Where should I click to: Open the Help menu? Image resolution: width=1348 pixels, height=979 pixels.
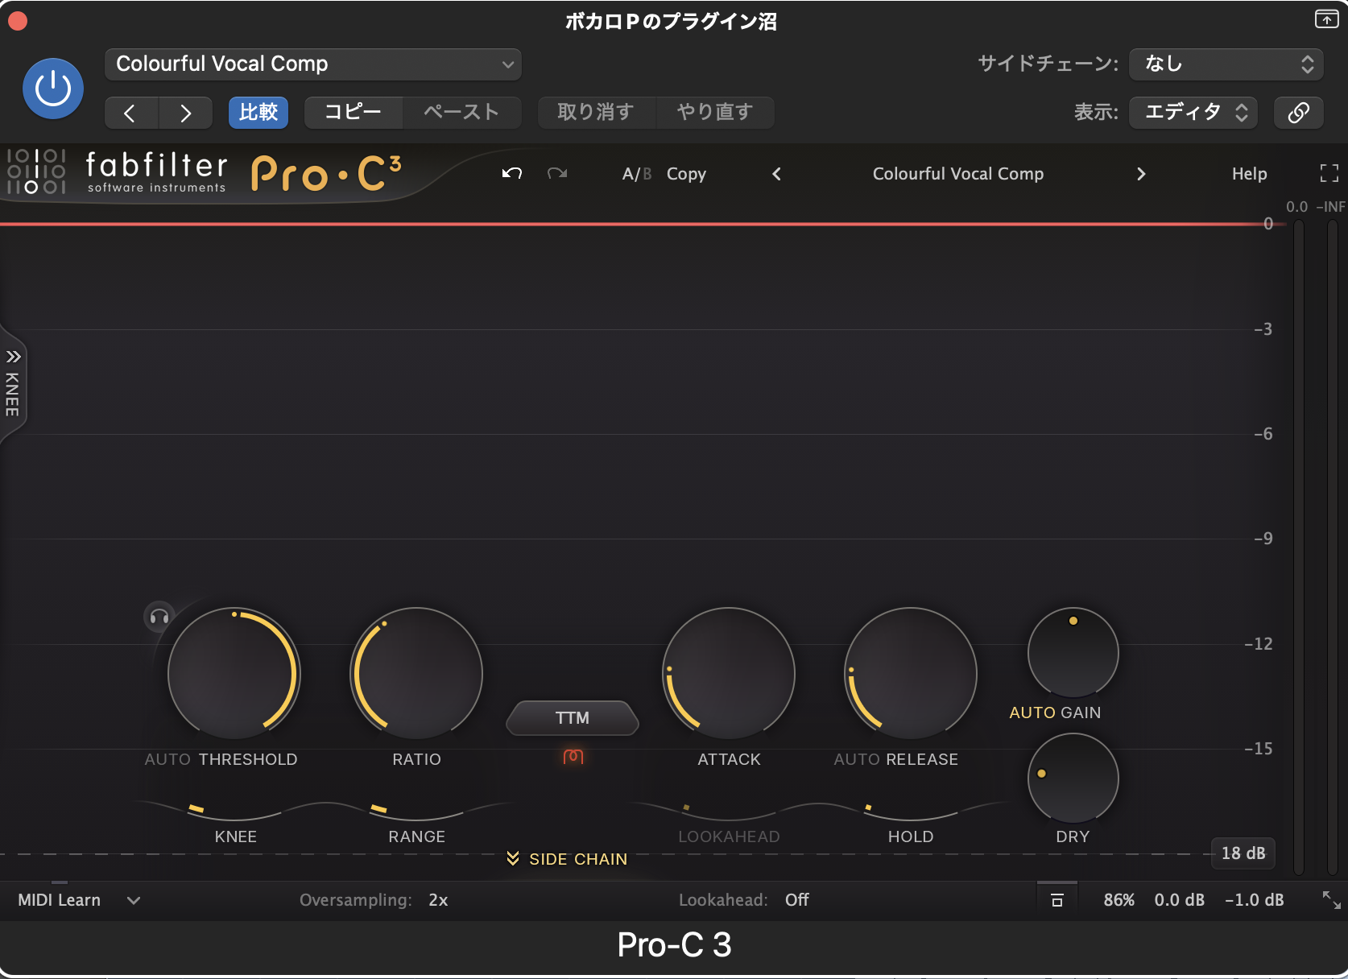pyautogui.click(x=1249, y=174)
